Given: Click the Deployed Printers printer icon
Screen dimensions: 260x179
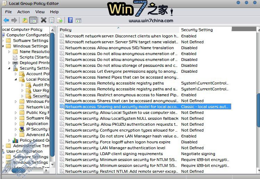Looking at the screenshot, I should 15,63.
